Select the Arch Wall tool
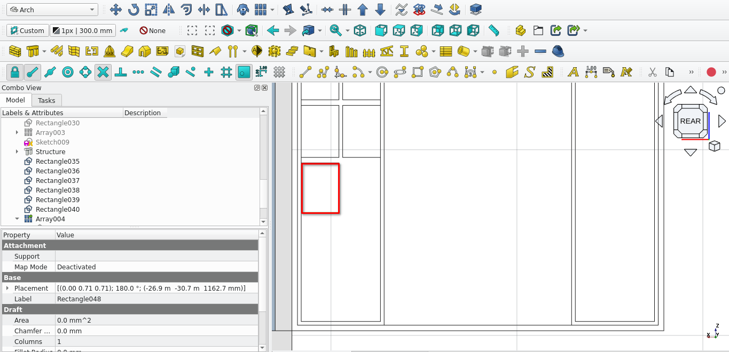The image size is (729, 352). tap(15, 51)
